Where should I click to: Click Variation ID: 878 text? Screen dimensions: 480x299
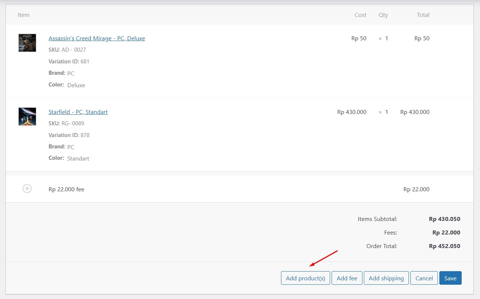click(69, 135)
